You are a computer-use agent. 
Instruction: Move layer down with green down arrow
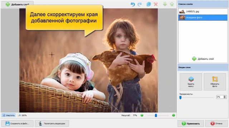165,4
